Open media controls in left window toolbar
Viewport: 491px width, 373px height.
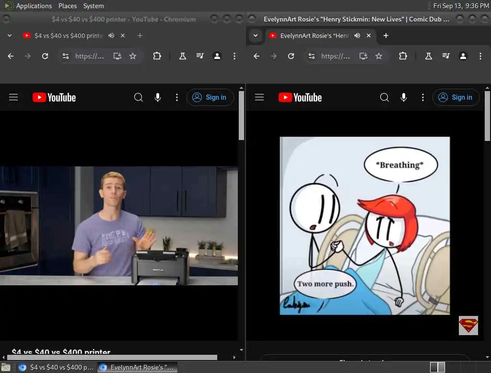200,56
